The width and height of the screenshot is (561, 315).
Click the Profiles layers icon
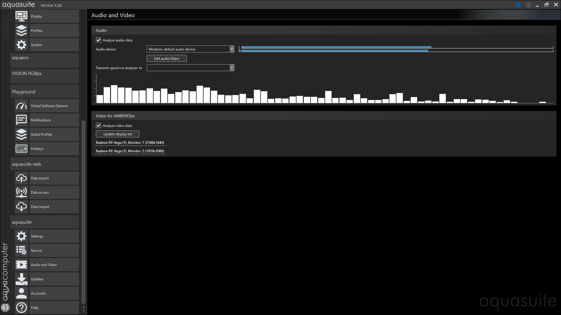(x=21, y=30)
